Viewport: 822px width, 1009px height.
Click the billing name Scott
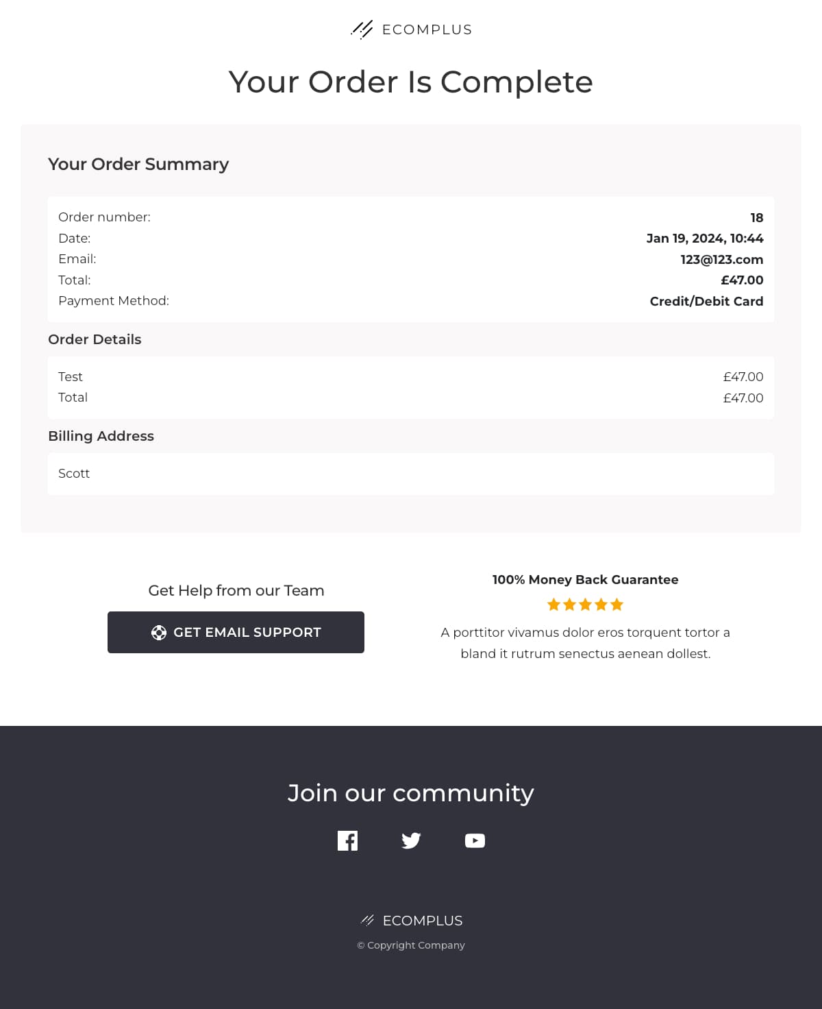pyautogui.click(x=74, y=473)
